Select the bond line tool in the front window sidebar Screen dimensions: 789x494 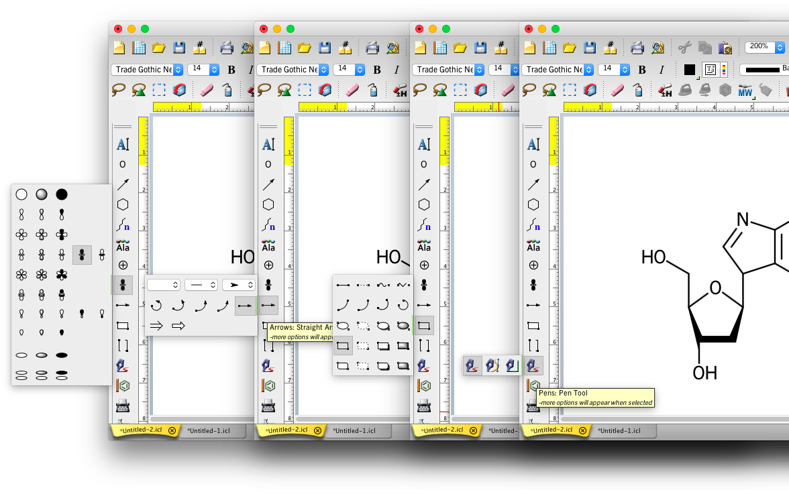533,184
